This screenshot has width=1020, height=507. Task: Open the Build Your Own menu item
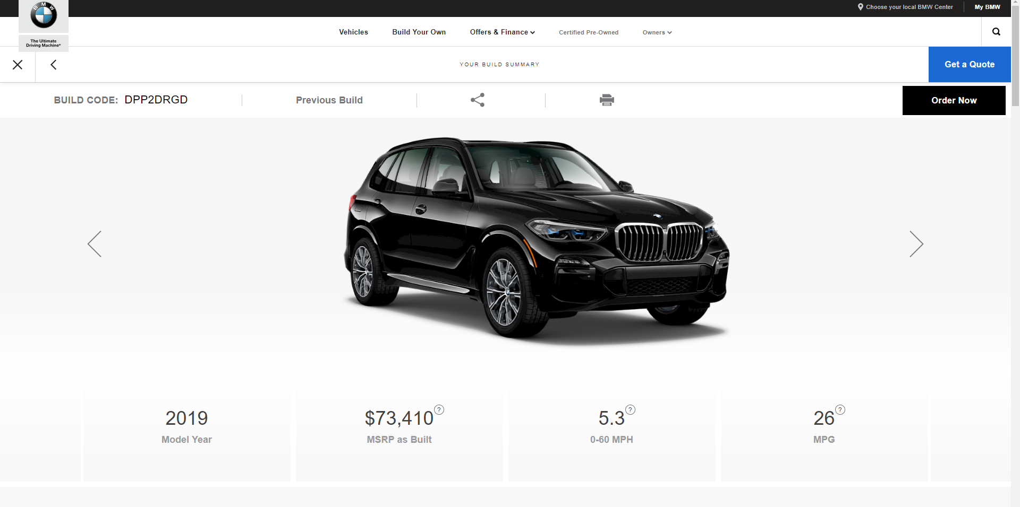[419, 32]
